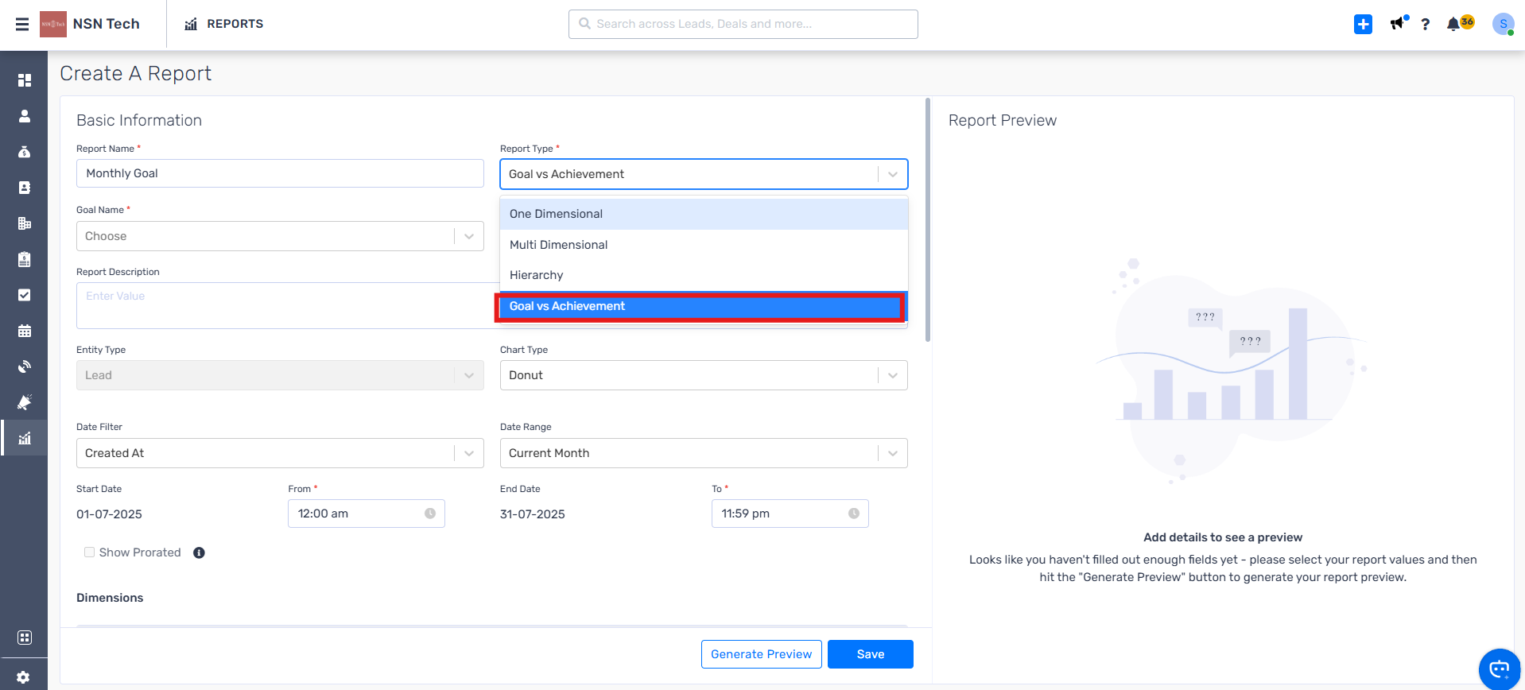Image resolution: width=1525 pixels, height=690 pixels.
Task: Expand the Report Type dropdown arrow
Action: click(x=893, y=174)
